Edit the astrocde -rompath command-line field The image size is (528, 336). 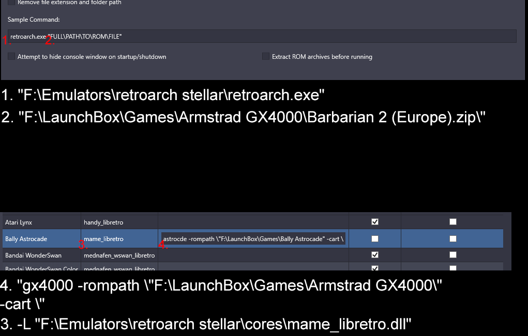(x=253, y=239)
